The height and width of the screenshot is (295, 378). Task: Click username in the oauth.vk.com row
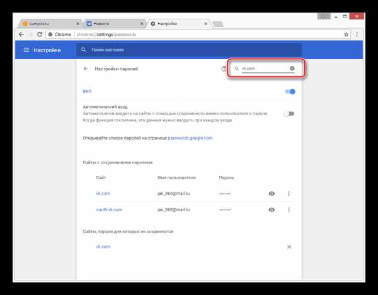point(174,209)
